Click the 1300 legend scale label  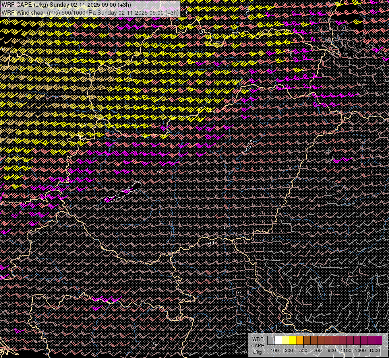tap(360, 350)
